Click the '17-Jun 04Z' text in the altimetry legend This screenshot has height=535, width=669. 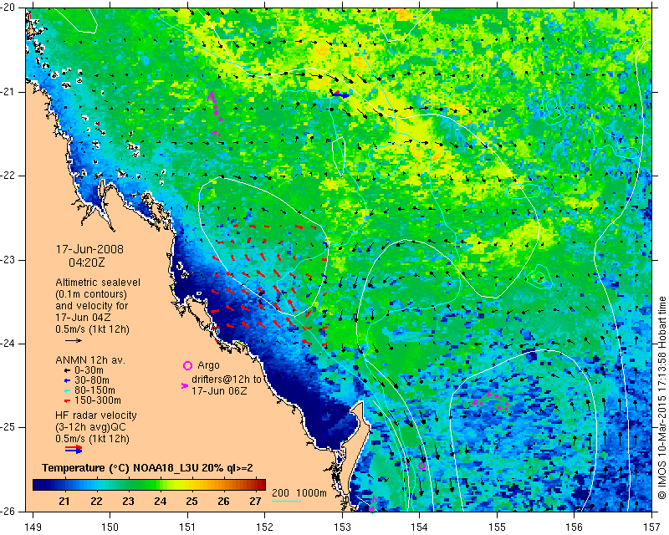(83, 318)
